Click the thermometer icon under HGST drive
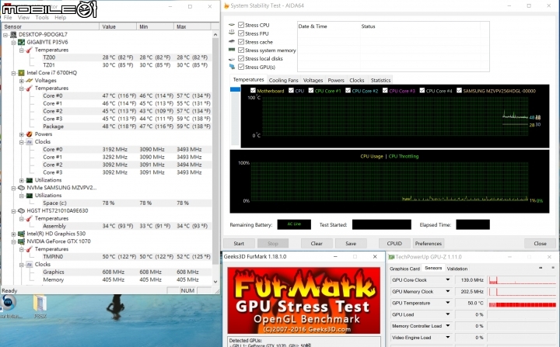Viewport: 560px width, 347px height. pos(30,219)
